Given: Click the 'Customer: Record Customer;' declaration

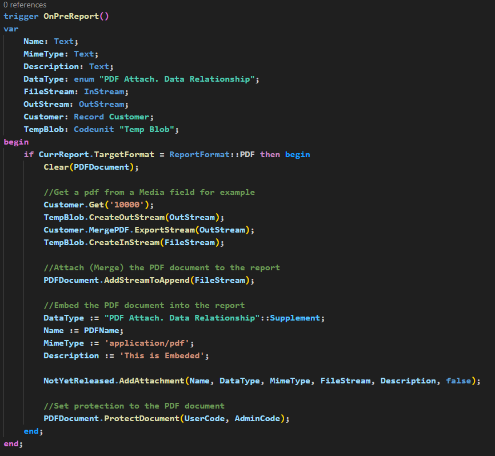Looking at the screenshot, I should point(89,117).
